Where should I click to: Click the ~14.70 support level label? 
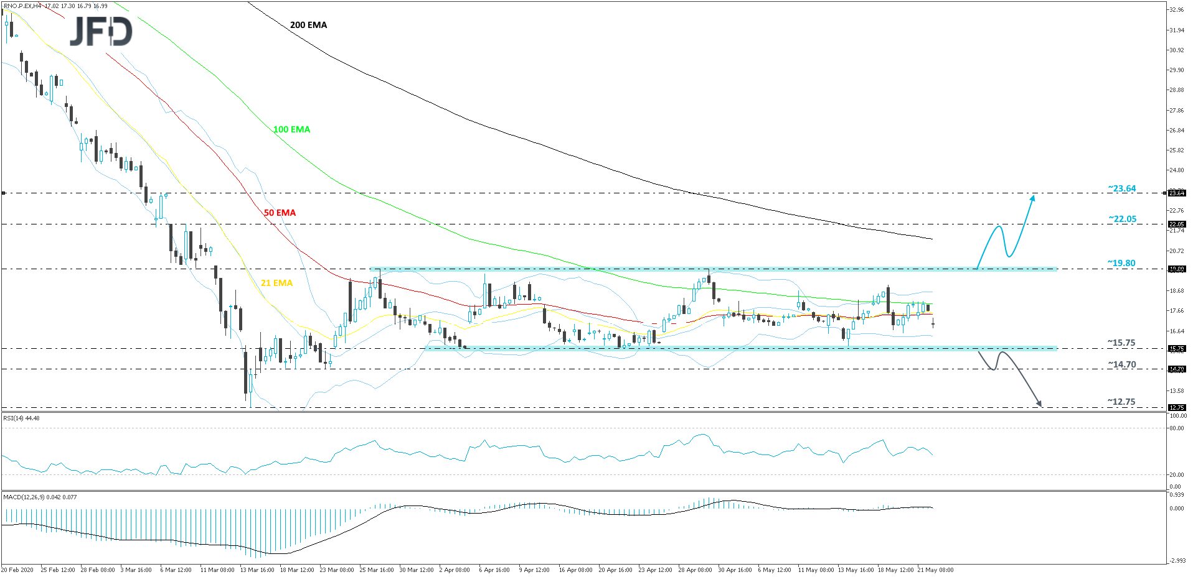pyautogui.click(x=1121, y=364)
